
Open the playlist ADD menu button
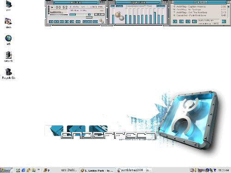175,22
